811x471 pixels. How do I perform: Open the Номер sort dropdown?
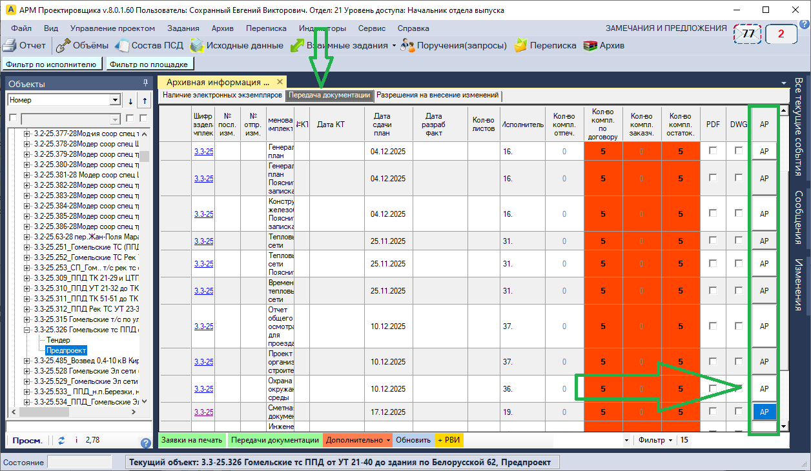(x=115, y=100)
